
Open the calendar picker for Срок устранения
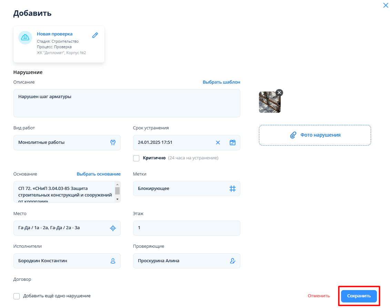coord(232,142)
